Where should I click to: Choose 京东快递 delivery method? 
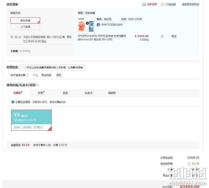(x=25, y=21)
